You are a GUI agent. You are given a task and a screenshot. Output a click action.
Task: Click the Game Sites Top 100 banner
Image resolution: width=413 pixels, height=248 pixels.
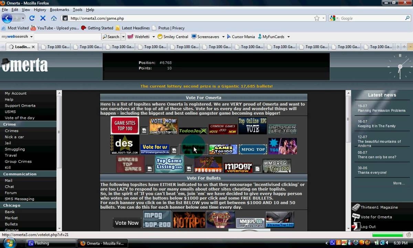coord(125,125)
